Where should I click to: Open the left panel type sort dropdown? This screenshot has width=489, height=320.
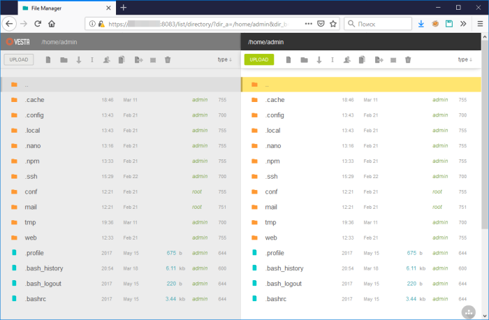point(224,59)
